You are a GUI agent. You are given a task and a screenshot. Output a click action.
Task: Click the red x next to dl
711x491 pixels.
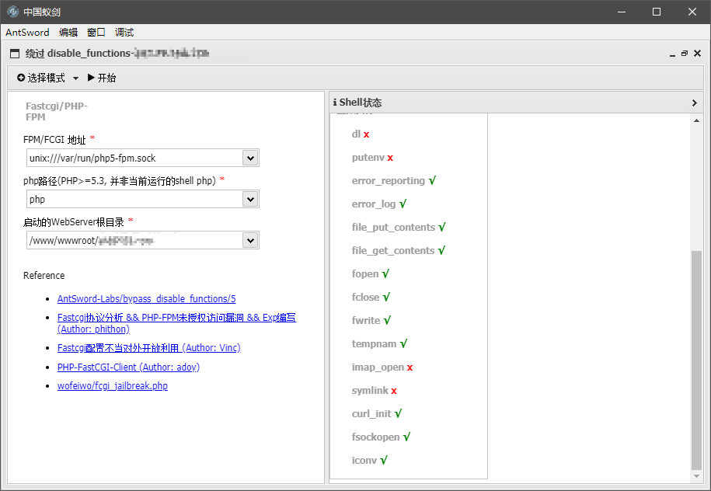[x=367, y=134]
